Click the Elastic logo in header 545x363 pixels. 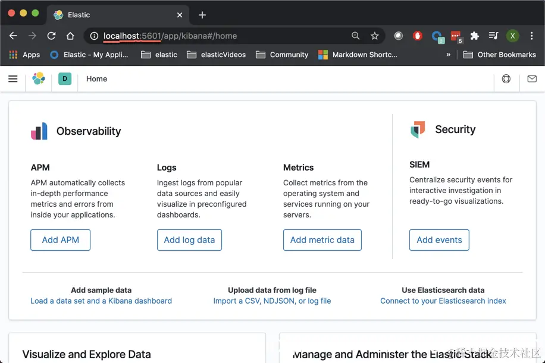(x=39, y=79)
